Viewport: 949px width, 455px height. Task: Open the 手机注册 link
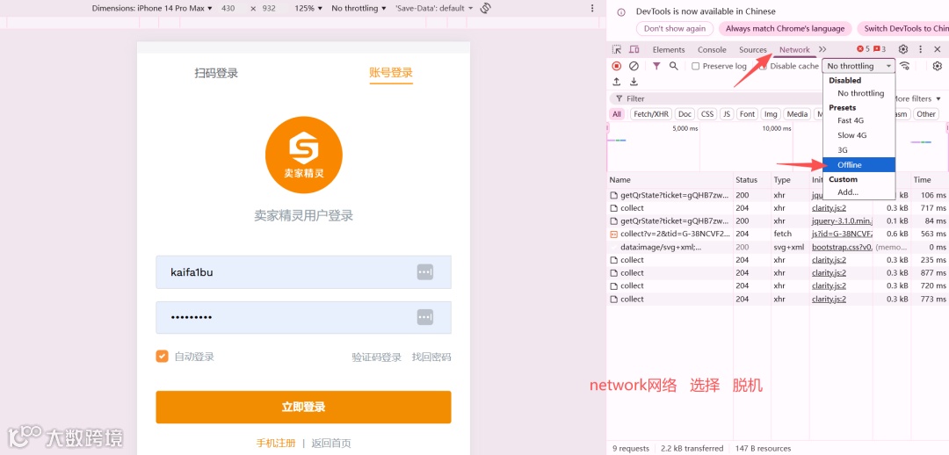point(275,443)
